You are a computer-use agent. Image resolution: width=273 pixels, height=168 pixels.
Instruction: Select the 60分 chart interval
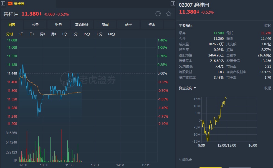112,34
